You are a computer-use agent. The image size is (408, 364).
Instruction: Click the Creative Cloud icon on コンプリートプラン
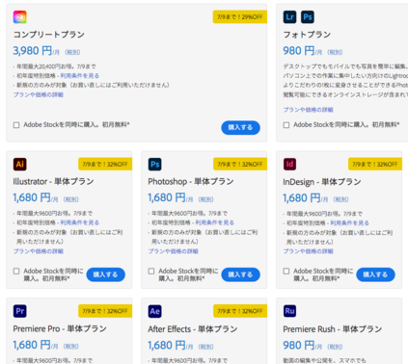click(x=20, y=17)
